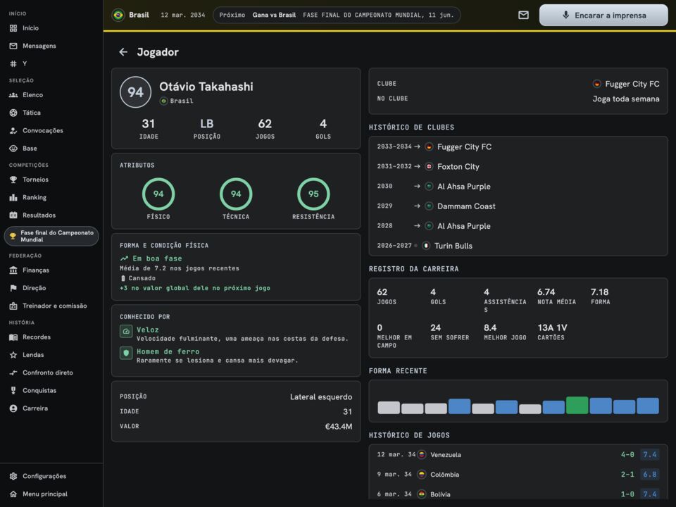Click the Homem de ferro shield icon

(126, 353)
